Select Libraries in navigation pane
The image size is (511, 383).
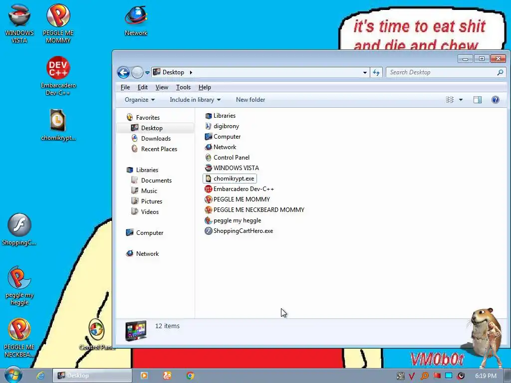[x=142, y=170]
